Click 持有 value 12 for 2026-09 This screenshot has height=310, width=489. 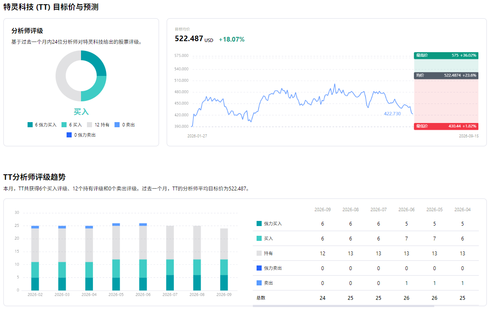point(322,254)
